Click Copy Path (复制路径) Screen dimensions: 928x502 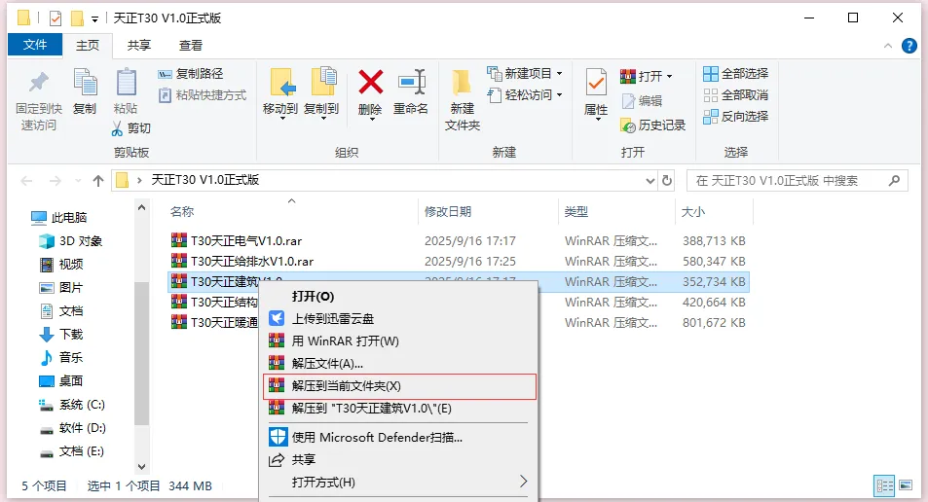[x=191, y=74]
